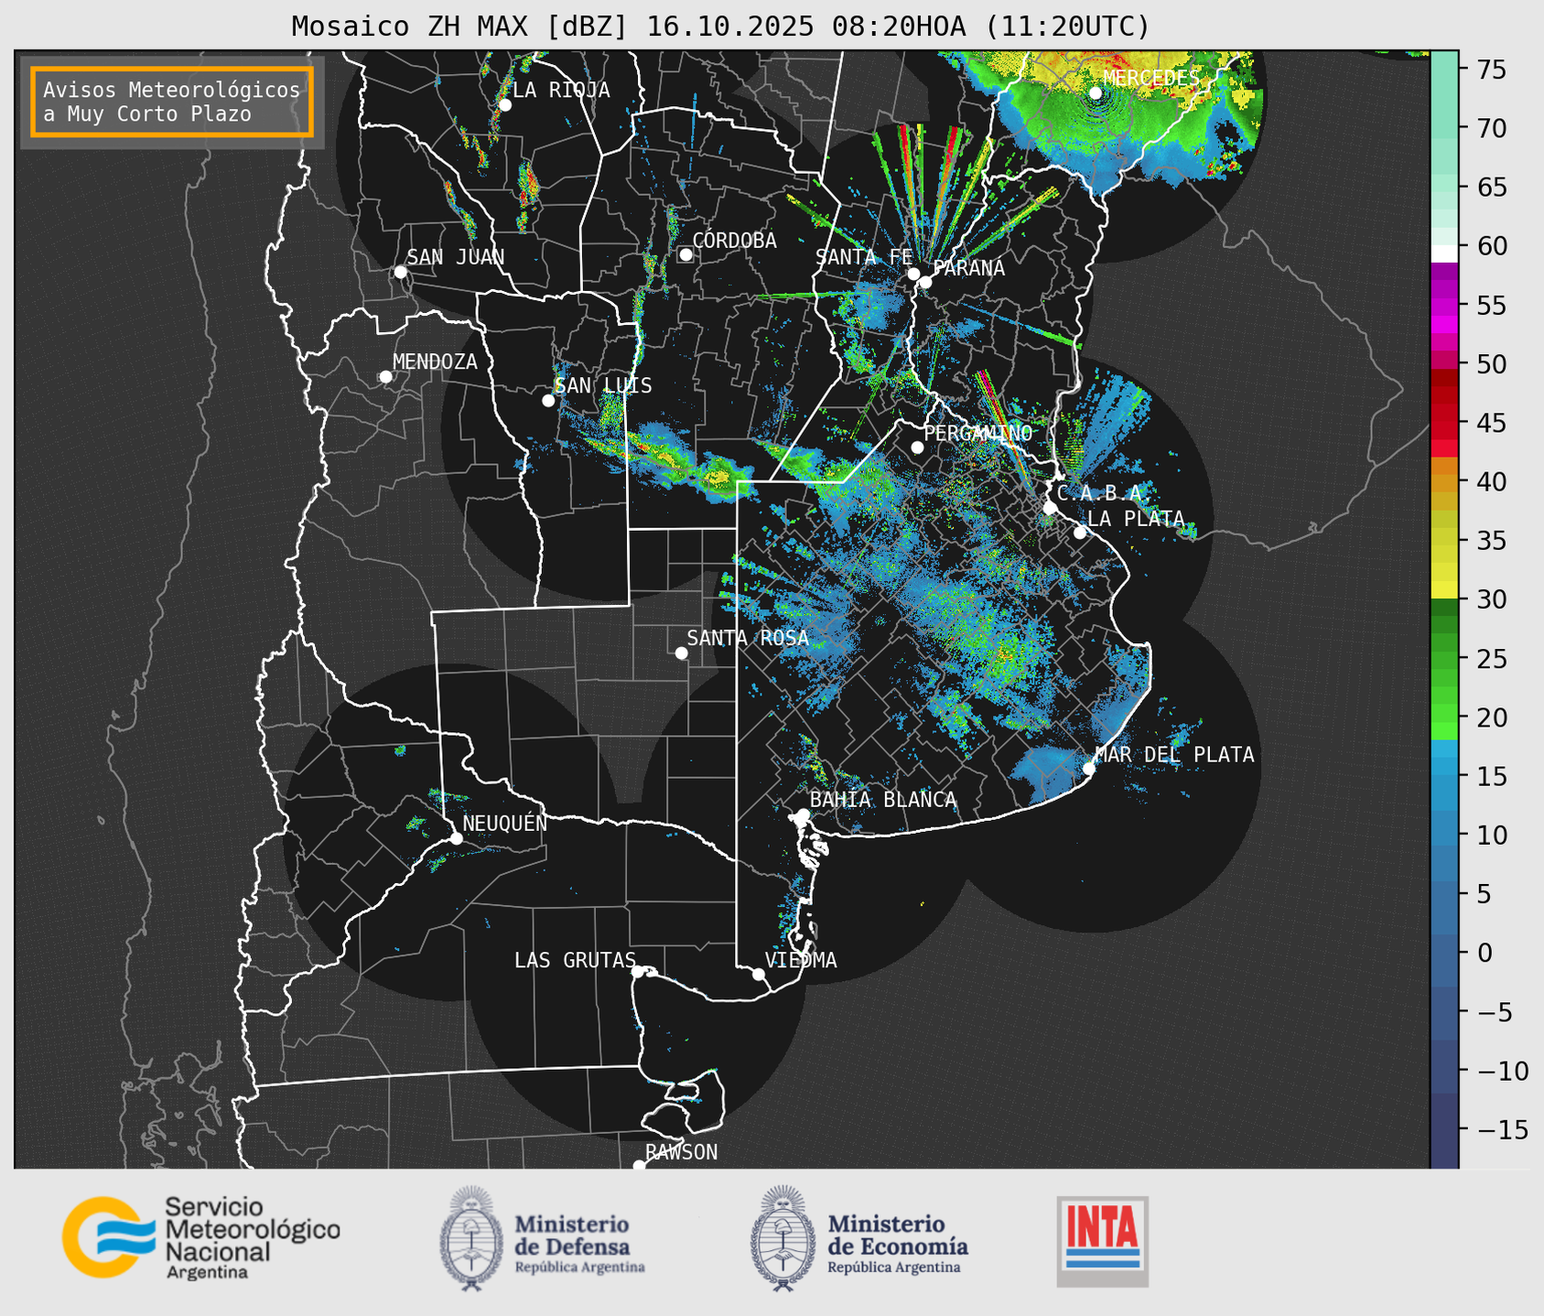The width and height of the screenshot is (1544, 1316).
Task: Click the San Juan city marker dot
Action: (400, 272)
